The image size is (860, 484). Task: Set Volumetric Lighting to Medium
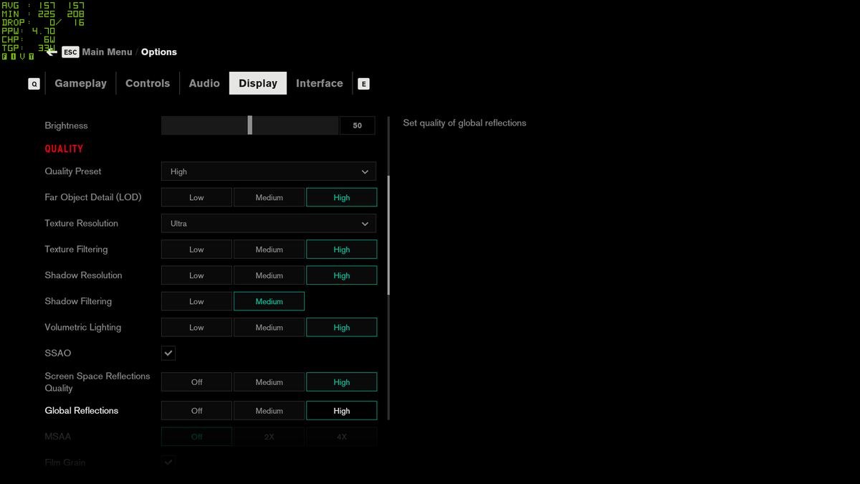coord(269,328)
